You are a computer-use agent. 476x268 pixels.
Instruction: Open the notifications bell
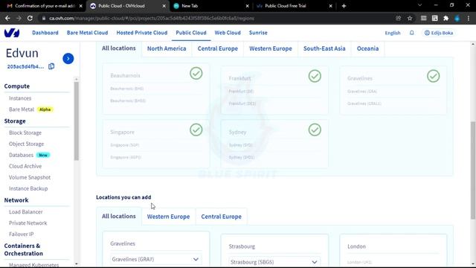(x=411, y=33)
